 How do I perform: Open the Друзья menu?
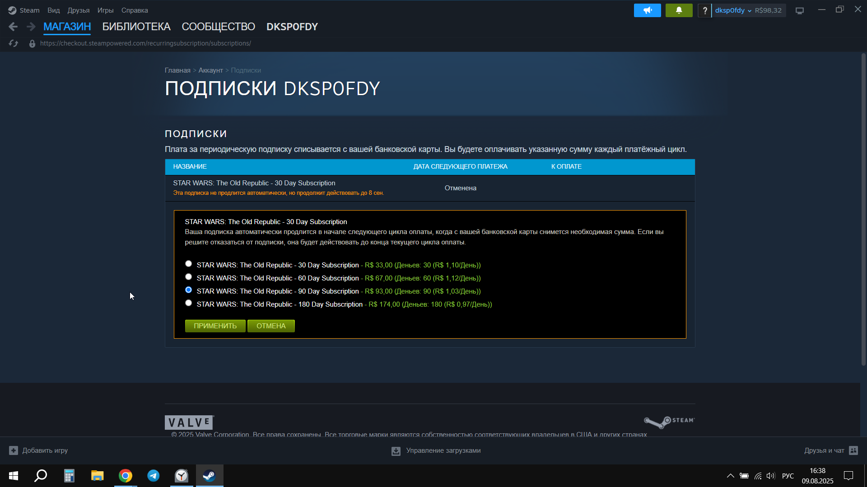click(x=78, y=10)
